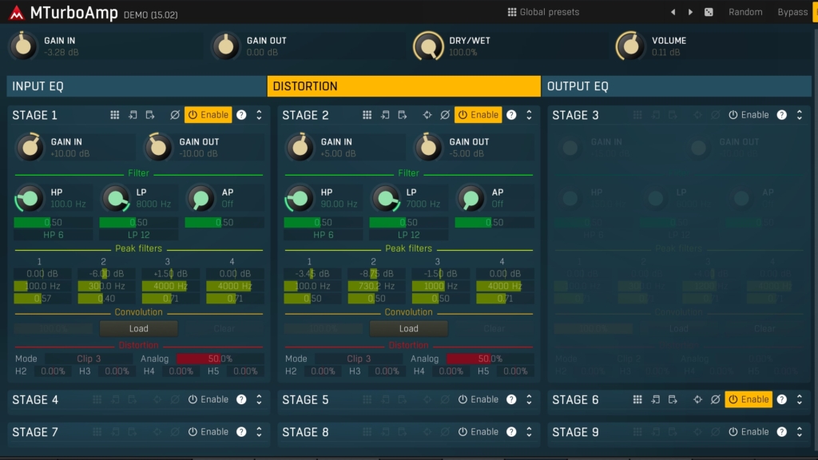The width and height of the screenshot is (818, 460).
Task: Turn on Stage 3 Enable toggle
Action: click(748, 115)
